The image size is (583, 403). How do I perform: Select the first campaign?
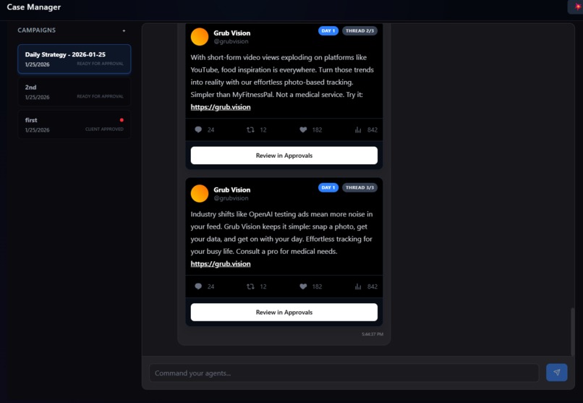point(75,124)
